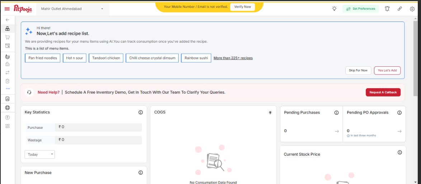Click the Purchase ₹ 0 value
Screen dimensions: 421x184
click(98, 127)
